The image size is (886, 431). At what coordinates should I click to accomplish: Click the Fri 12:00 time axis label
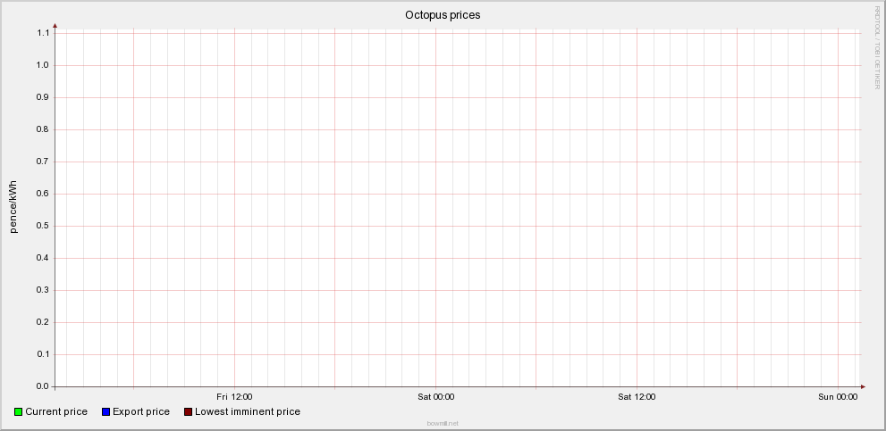click(234, 396)
